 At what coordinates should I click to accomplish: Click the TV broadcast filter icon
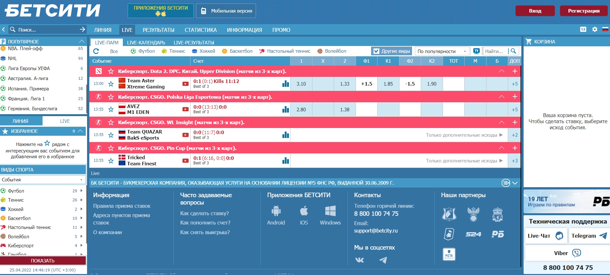click(476, 51)
